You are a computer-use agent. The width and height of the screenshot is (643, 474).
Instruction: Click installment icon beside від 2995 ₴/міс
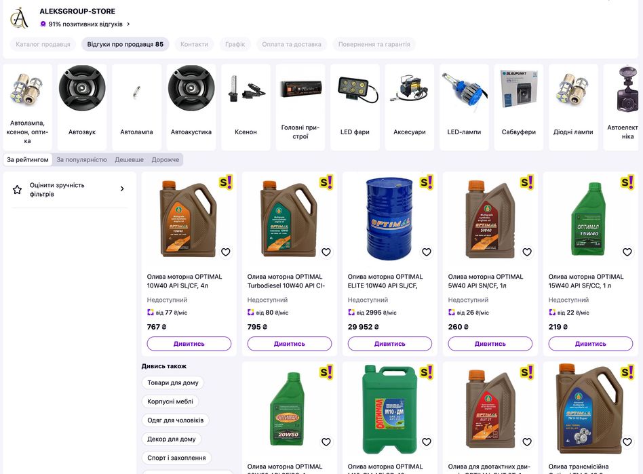point(351,313)
